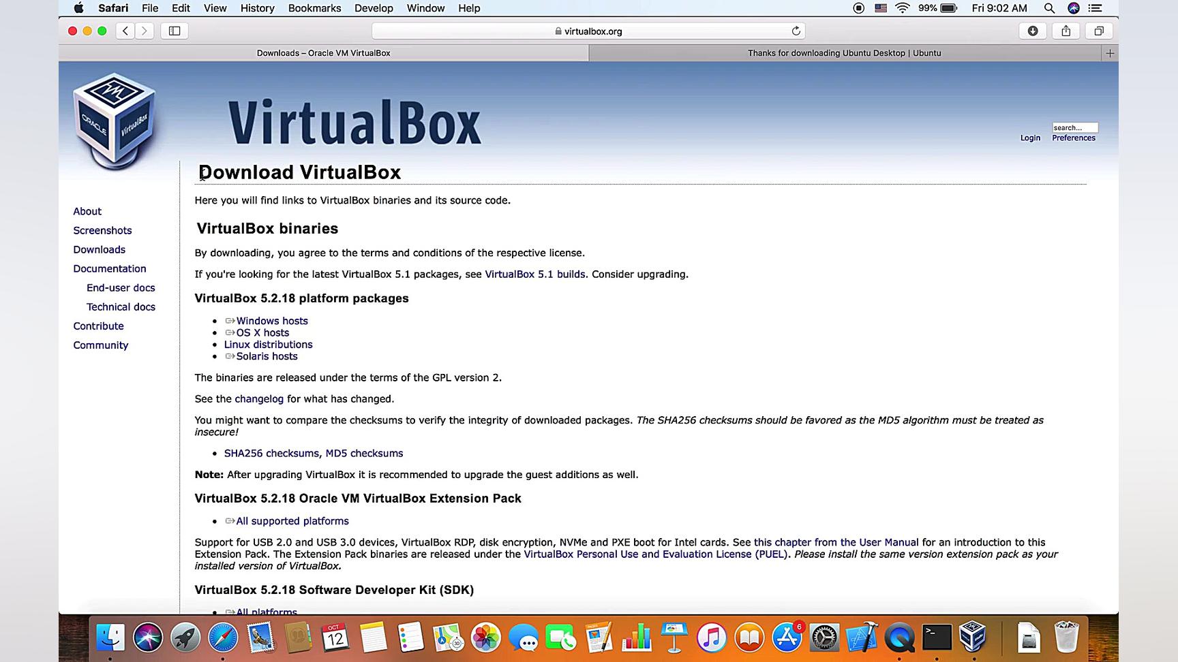Image resolution: width=1178 pixels, height=662 pixels.
Task: Open Finder from the dock
Action: pyautogui.click(x=110, y=638)
